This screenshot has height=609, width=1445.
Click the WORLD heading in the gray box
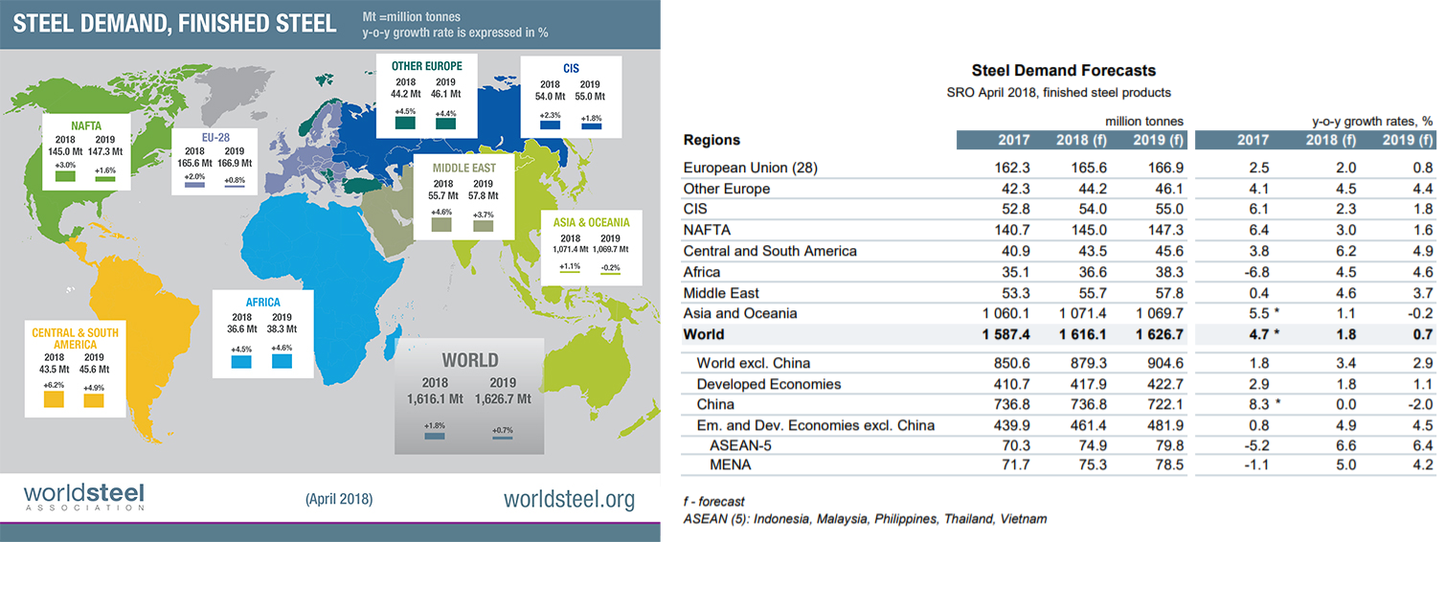pyautogui.click(x=469, y=361)
